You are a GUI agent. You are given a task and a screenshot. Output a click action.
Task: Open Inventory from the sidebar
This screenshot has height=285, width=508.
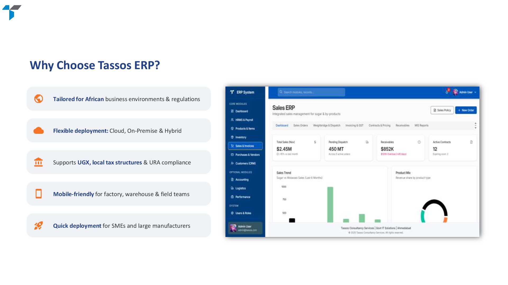[x=241, y=137]
